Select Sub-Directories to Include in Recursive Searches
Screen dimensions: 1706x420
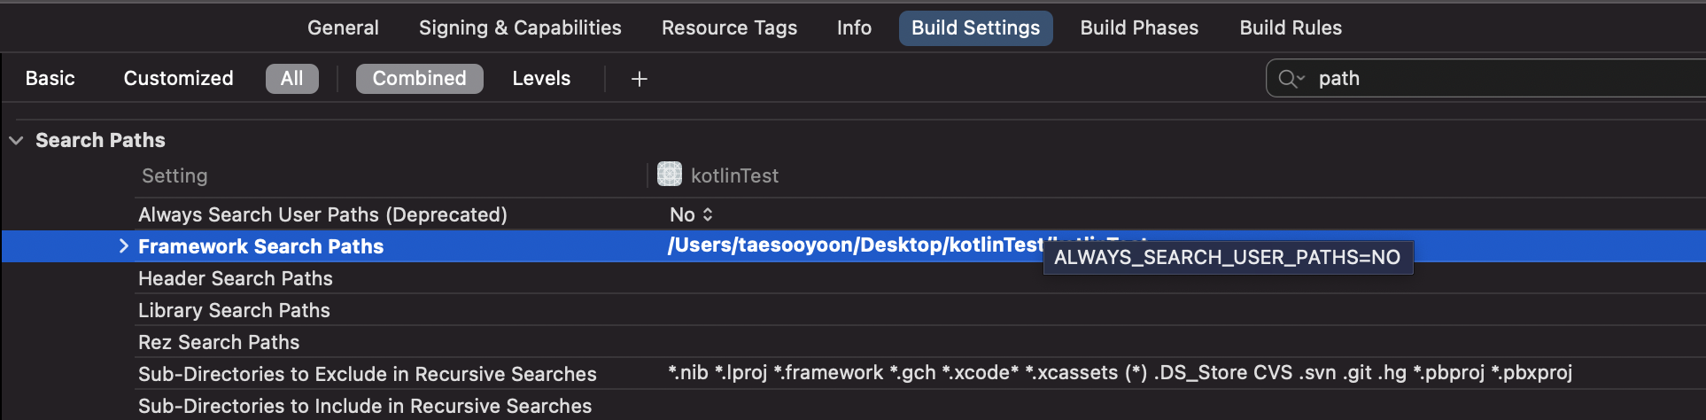[365, 406]
